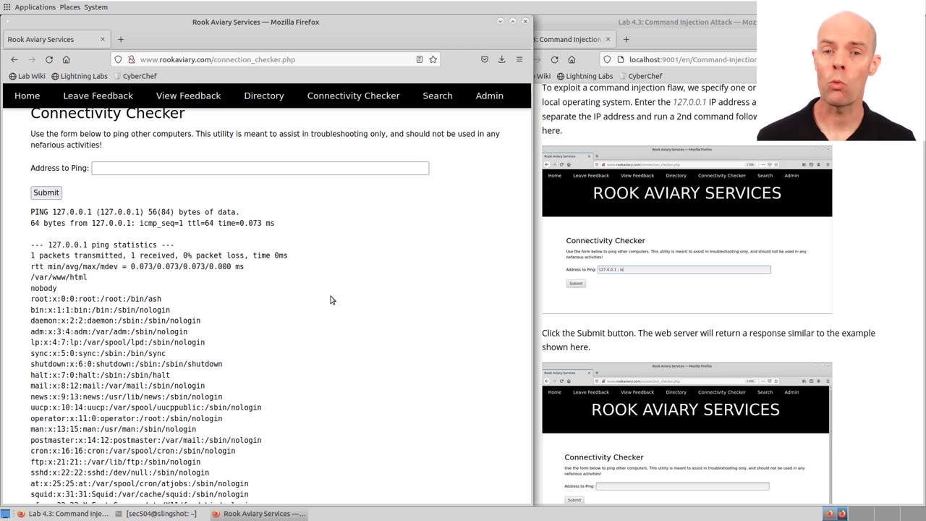Image resolution: width=926 pixels, height=521 pixels.
Task: Click the 'ftp:x:21:21::/var/lib/ftp:/sbin/nologin' line
Action: [116, 462]
